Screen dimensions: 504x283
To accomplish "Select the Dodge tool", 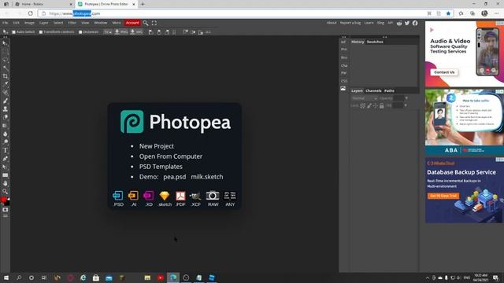I will (x=5, y=142).
